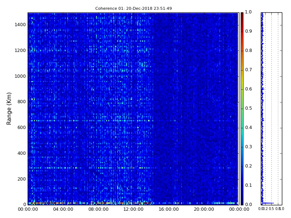Click the 20:00:00 time axis label
Viewport: 291px width, 218px height.
204,209
